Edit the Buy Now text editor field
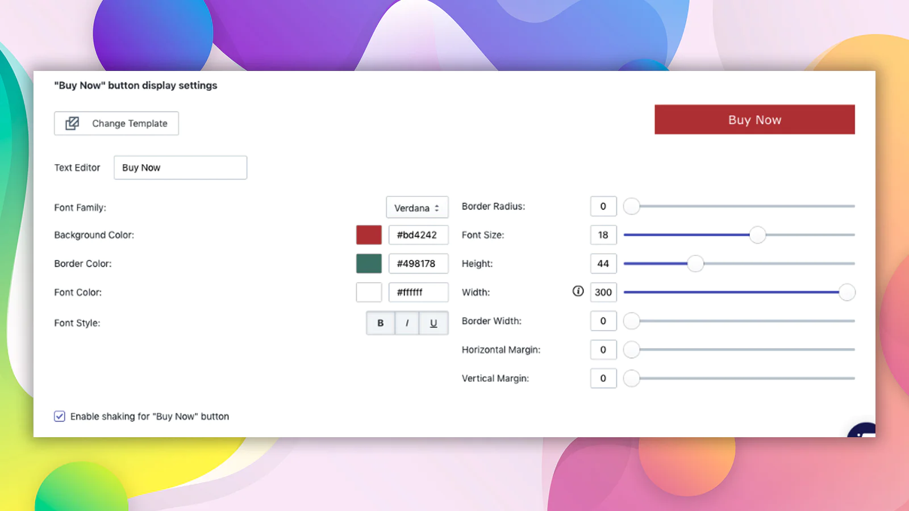This screenshot has width=909, height=511. tap(180, 167)
